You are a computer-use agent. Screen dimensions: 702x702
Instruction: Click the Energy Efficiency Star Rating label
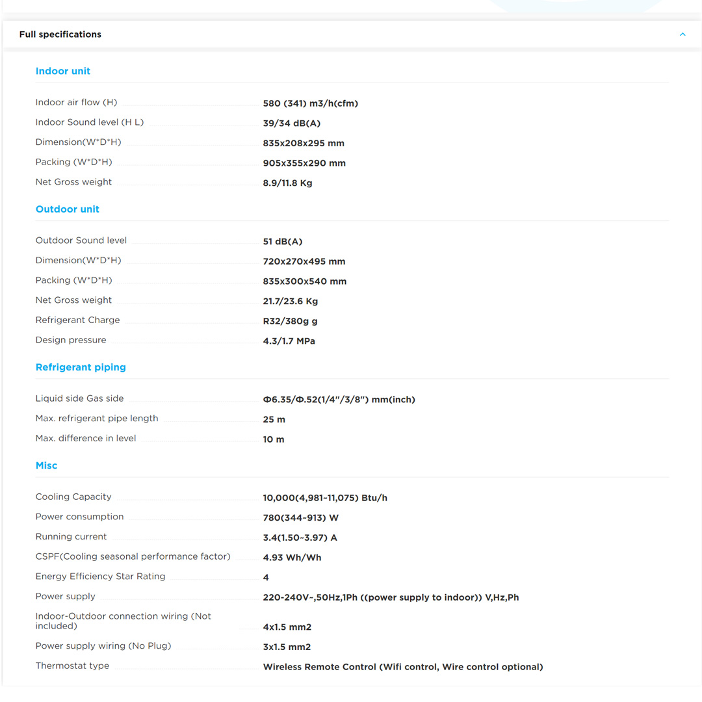pos(100,577)
